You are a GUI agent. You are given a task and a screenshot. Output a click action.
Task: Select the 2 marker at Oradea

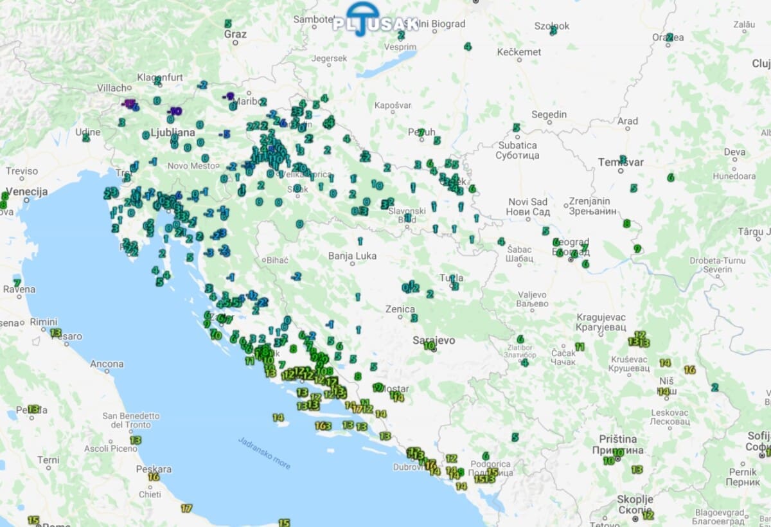(669, 37)
